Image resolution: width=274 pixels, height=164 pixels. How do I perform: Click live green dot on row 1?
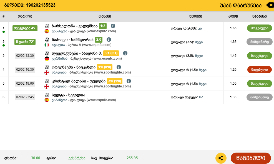pyautogui.click(x=4, y=32)
